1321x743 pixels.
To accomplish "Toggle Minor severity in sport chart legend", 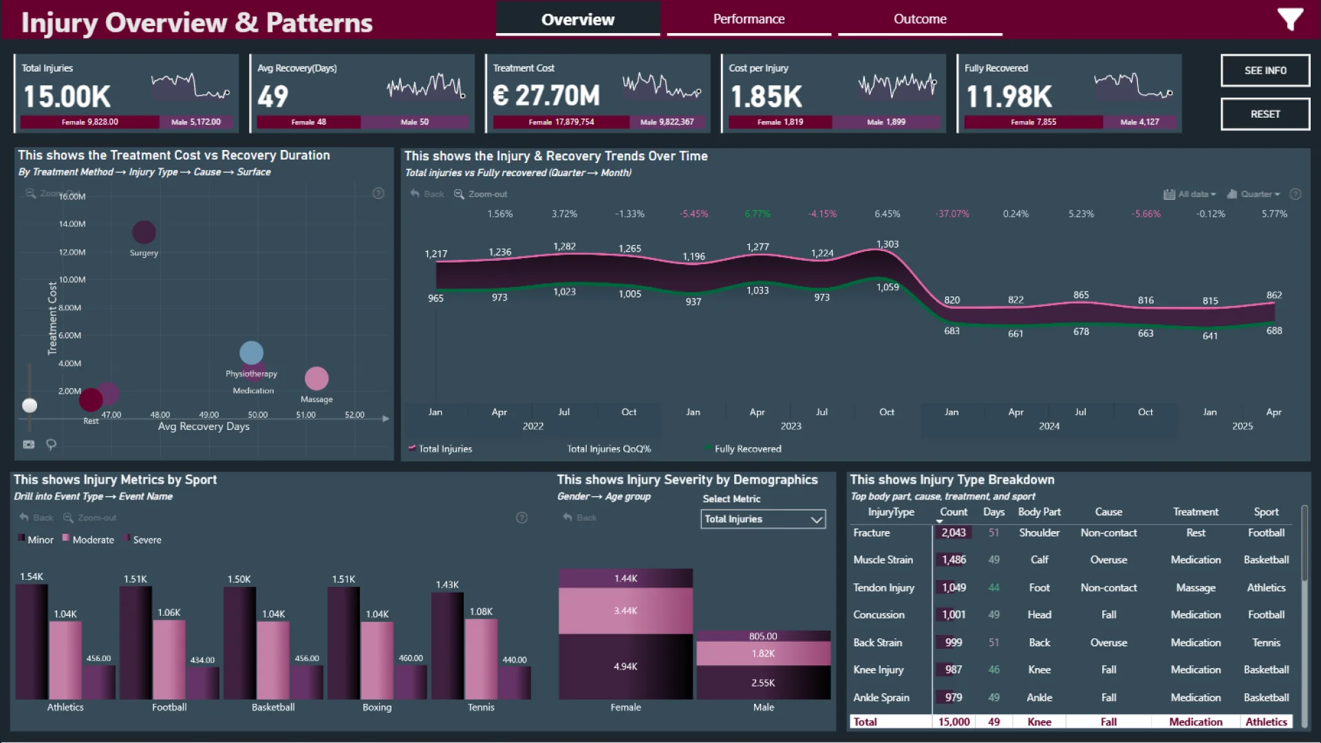I will [x=36, y=539].
